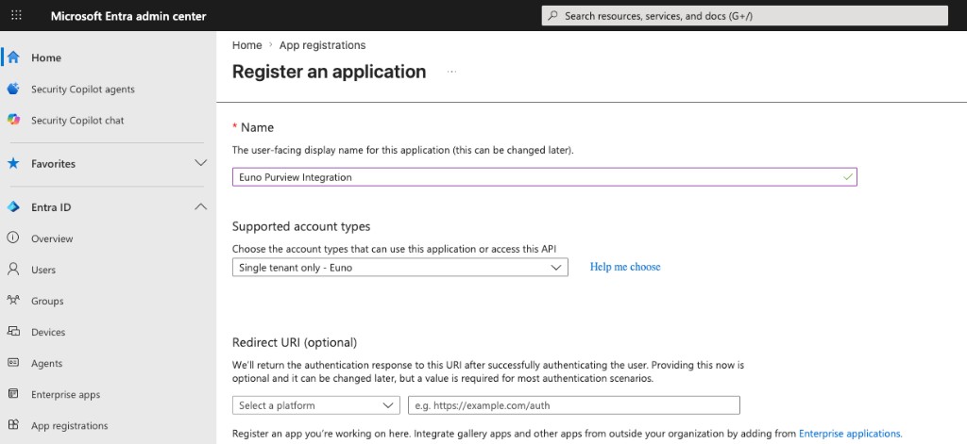Click the Home house icon in sidebar
The width and height of the screenshot is (967, 444).
pyautogui.click(x=13, y=58)
